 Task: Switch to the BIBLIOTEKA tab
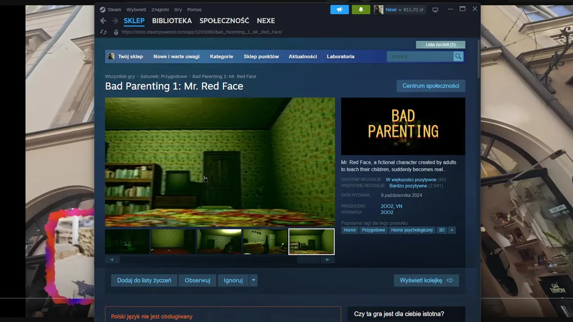pyautogui.click(x=172, y=21)
